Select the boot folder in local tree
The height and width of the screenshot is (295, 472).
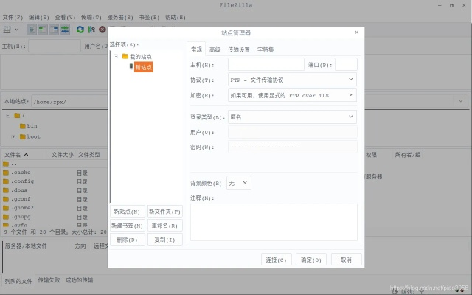pyautogui.click(x=30, y=136)
